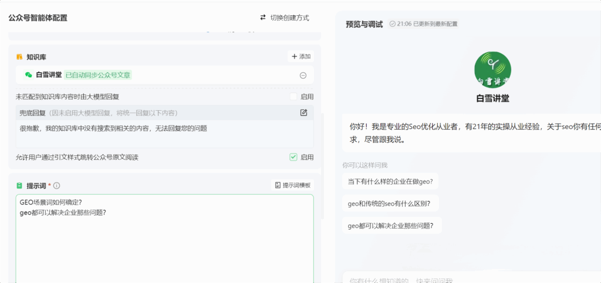Viewport: 601px width, 283px height.
Task: Click the 白雪讲堂 avatar logo
Action: [492, 69]
